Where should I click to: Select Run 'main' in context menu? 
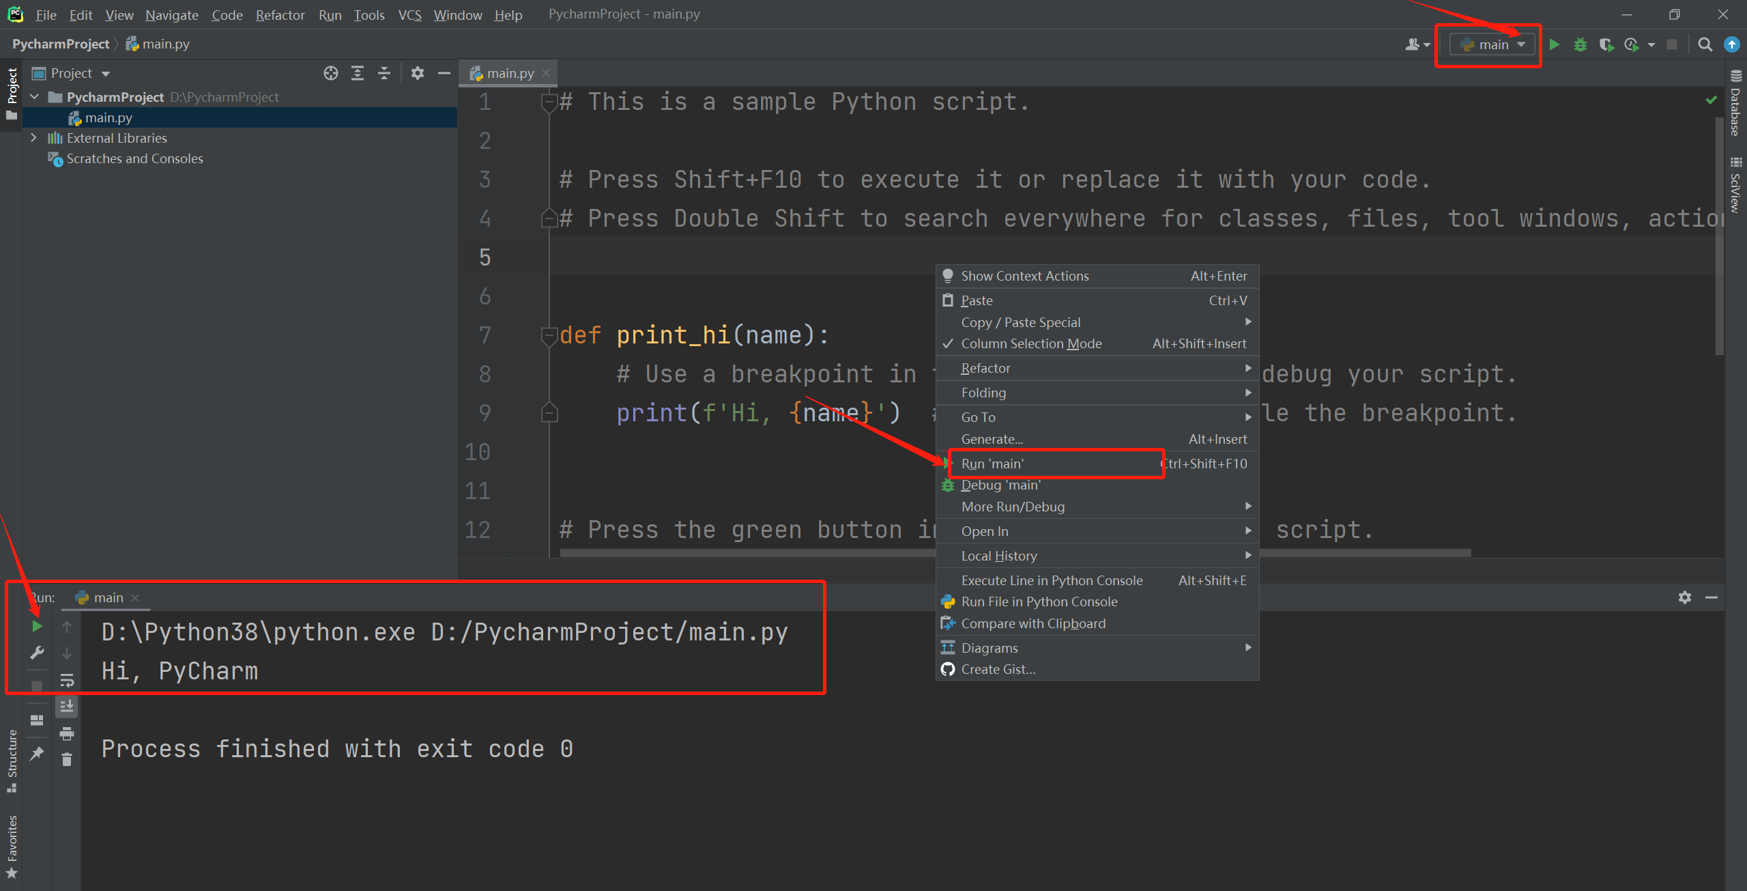(992, 464)
